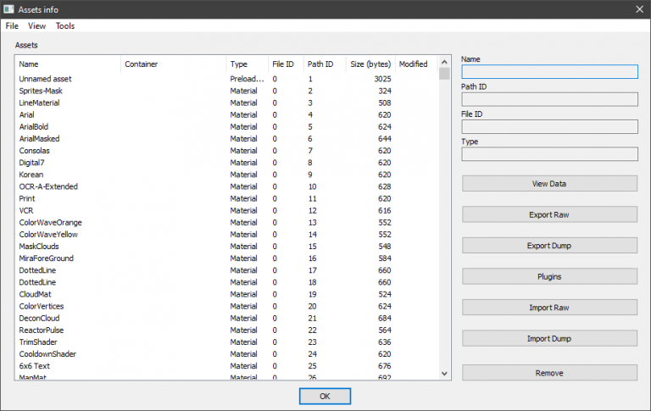Click the Path ID text field

(x=549, y=99)
